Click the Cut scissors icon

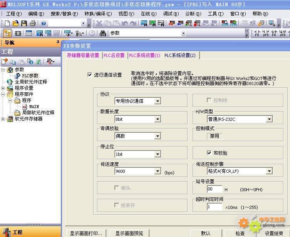coord(99,23)
